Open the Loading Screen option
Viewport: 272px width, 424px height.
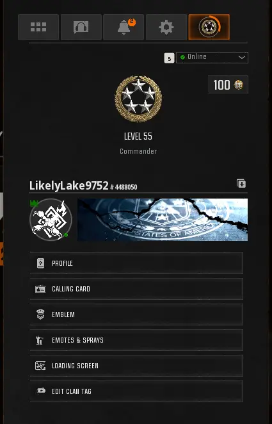136,366
